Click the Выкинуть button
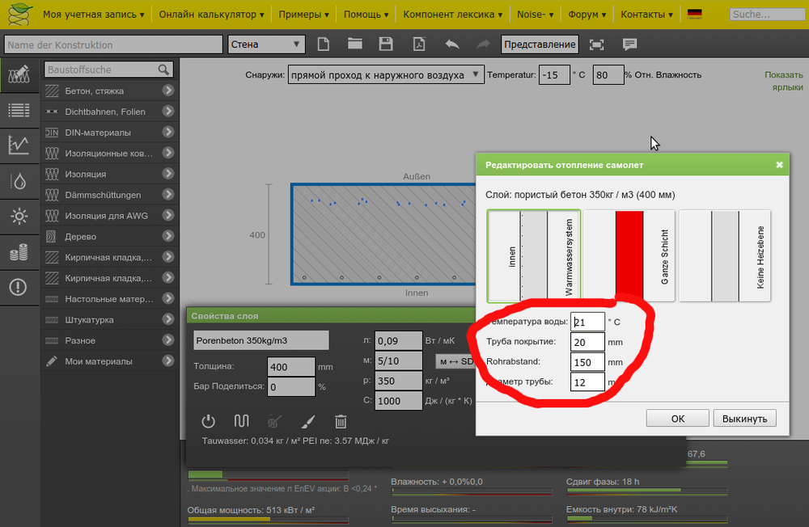This screenshot has height=527, width=809. (744, 418)
